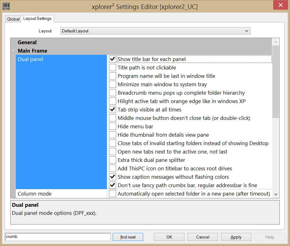
Task: Click the search field containing crumb
Action: [58, 237]
